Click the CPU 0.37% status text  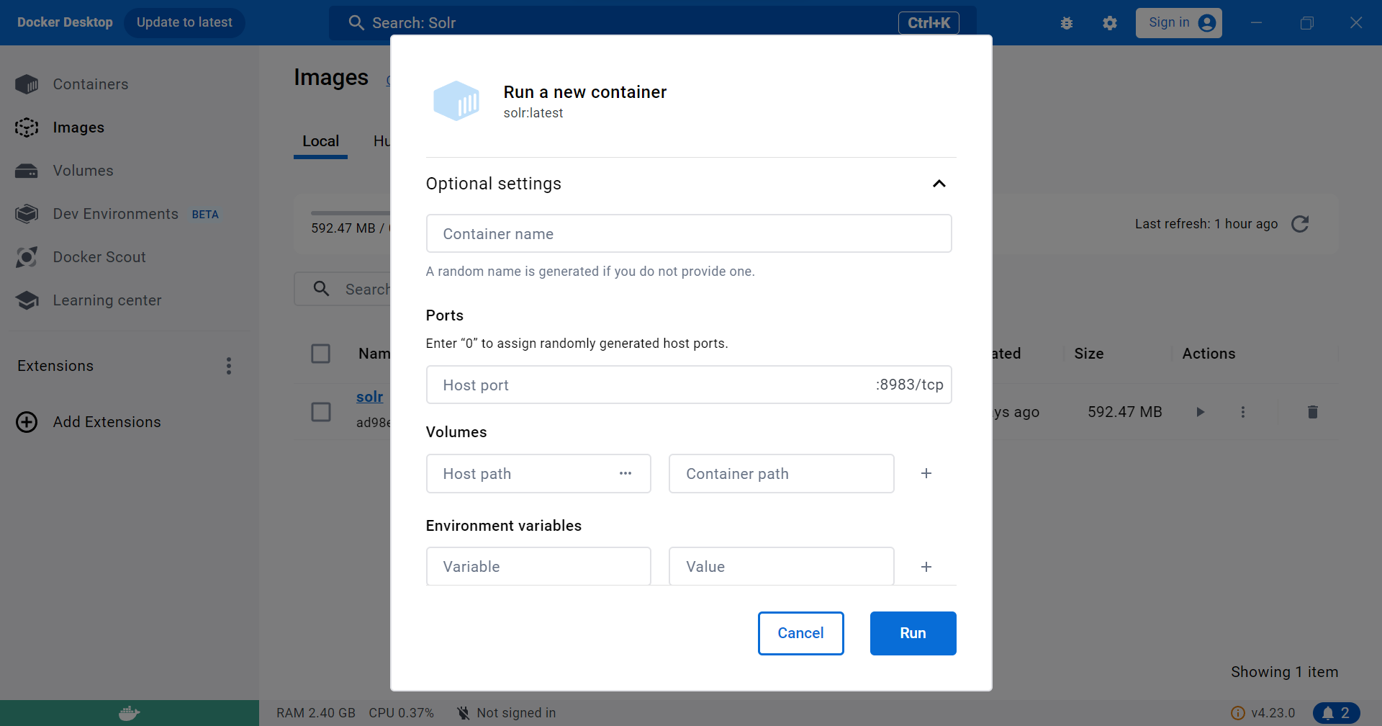click(x=401, y=713)
